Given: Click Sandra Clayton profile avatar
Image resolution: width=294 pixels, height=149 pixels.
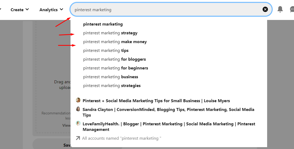Looking at the screenshot, I should tap(78, 109).
